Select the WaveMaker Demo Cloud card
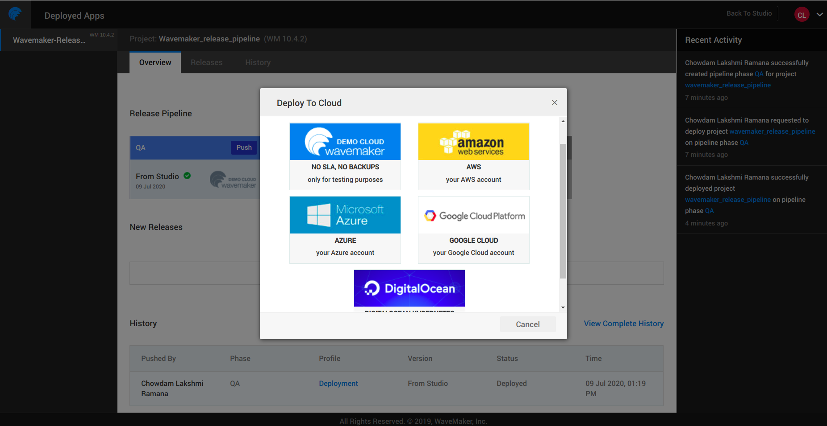The height and width of the screenshot is (426, 827). point(345,156)
